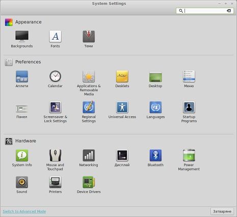The image size is (237, 217).
Task: Open the Screensaver & Lock Settings
Action: pyautogui.click(x=55, y=107)
